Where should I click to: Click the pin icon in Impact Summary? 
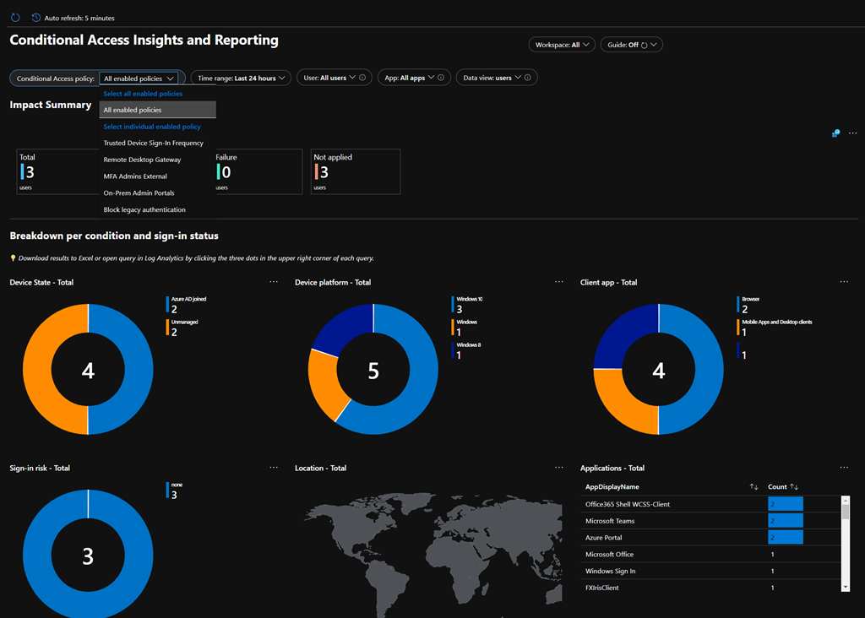click(835, 133)
